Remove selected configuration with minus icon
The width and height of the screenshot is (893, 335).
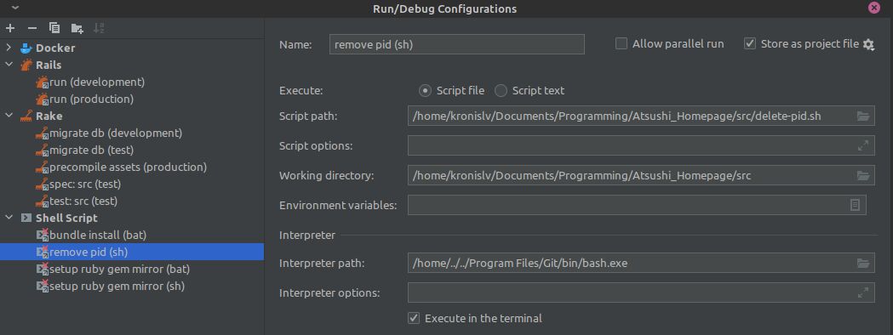tap(32, 28)
